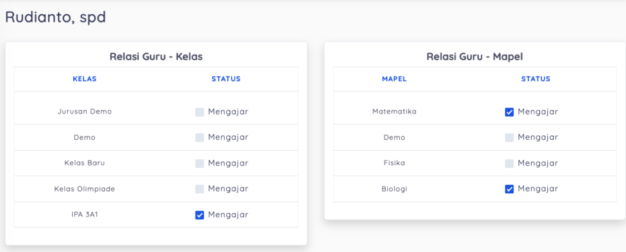Click the Kelas Olimpiade row label
The width and height of the screenshot is (626, 252).
coord(84,189)
